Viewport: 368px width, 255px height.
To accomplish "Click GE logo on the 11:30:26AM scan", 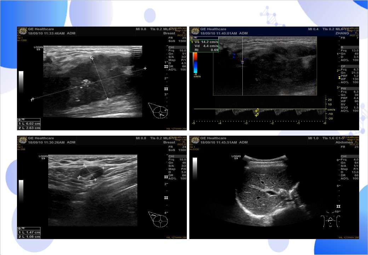I will (x=23, y=140).
